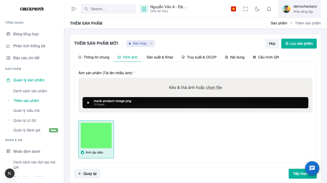Click the mock-product-image.png file name

112,101
